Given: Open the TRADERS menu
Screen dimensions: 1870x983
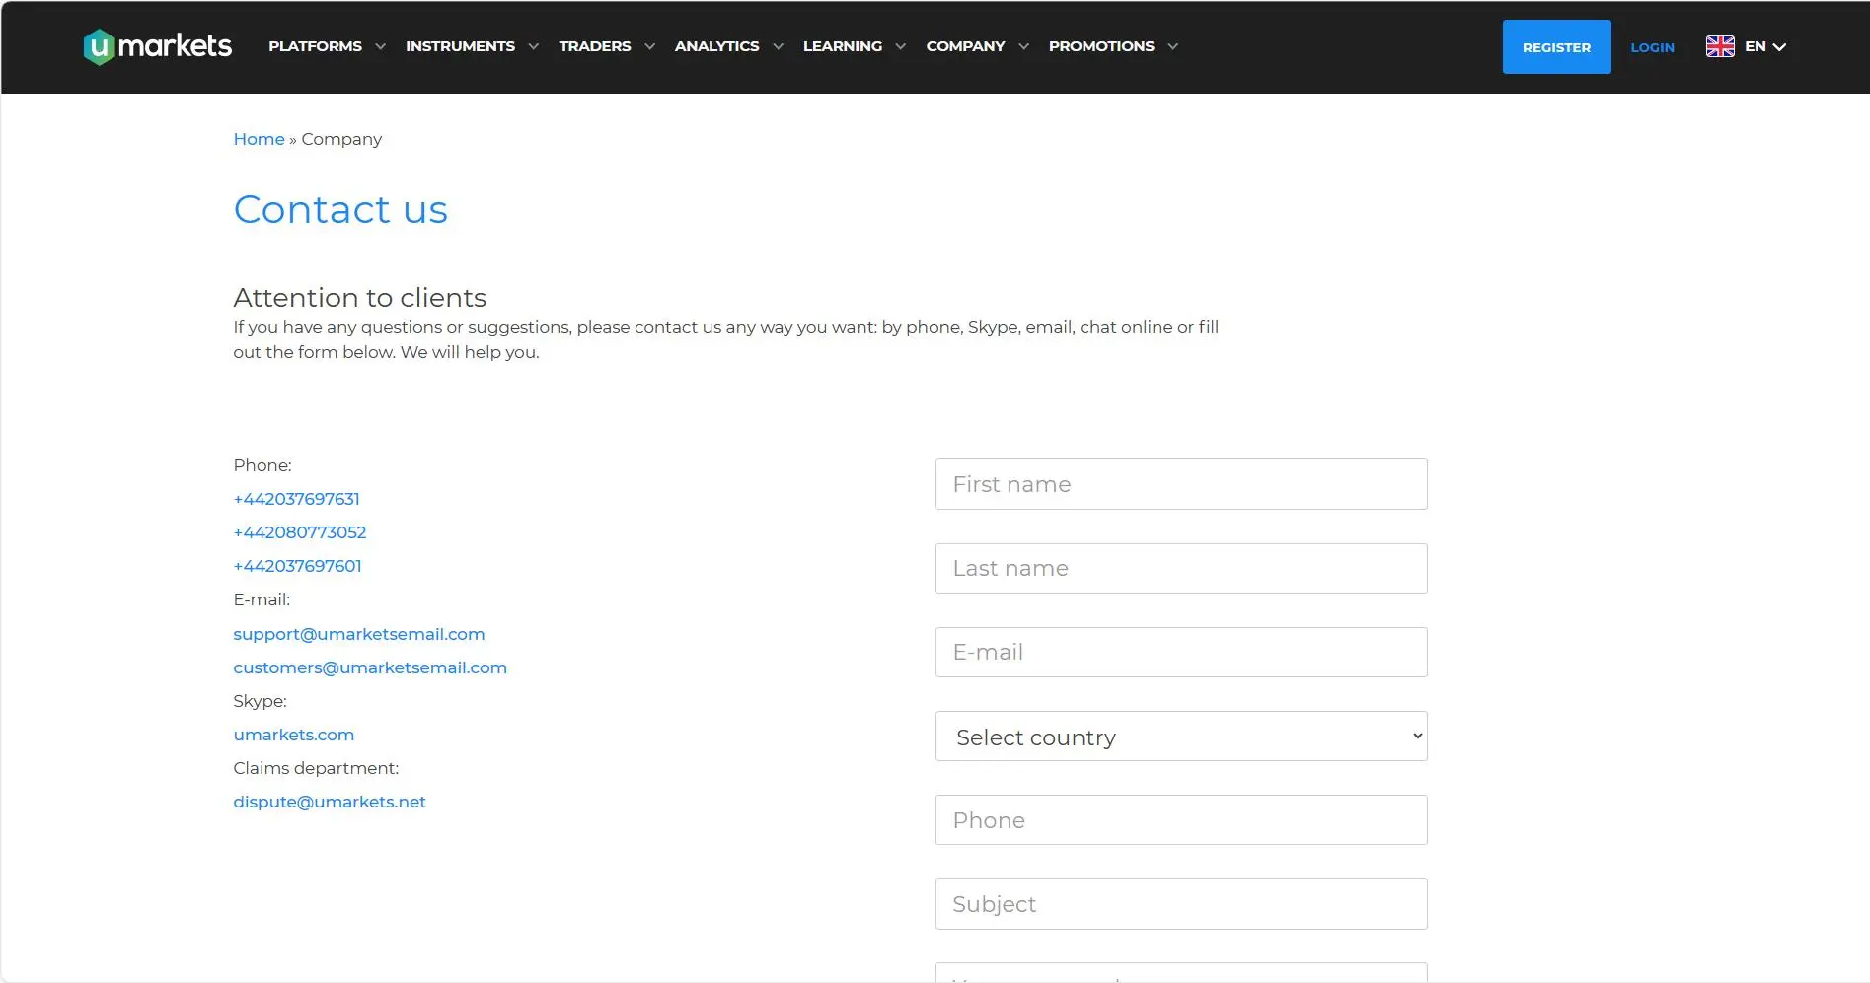Looking at the screenshot, I should tap(595, 46).
